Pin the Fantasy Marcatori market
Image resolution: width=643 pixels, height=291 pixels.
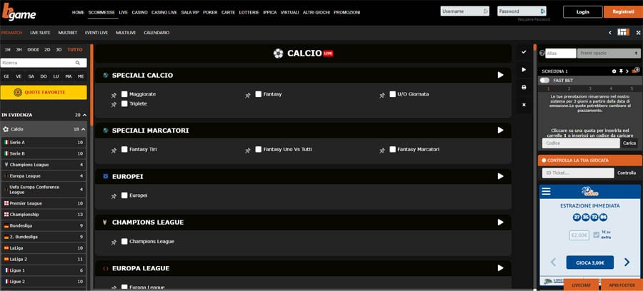pos(382,150)
